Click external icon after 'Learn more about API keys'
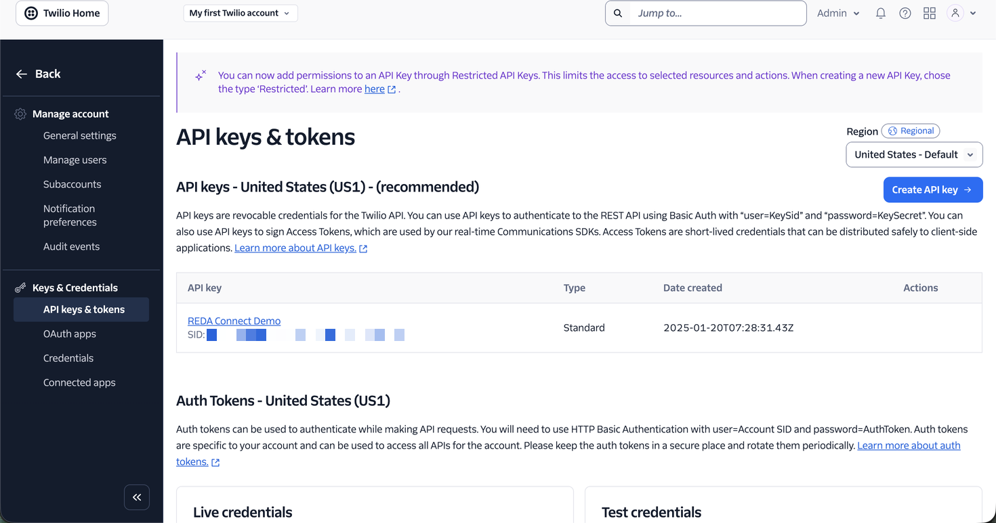This screenshot has height=523, width=996. [x=363, y=248]
